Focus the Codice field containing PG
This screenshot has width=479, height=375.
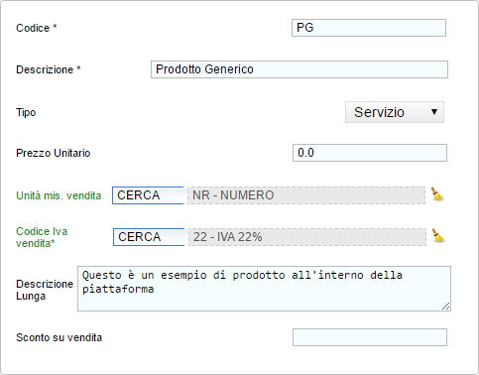[x=369, y=28]
